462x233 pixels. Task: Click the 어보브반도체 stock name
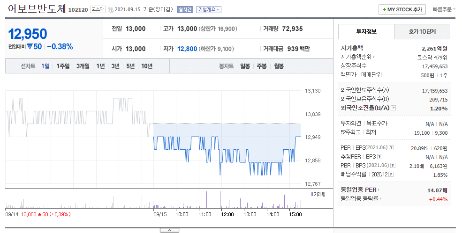click(x=37, y=8)
